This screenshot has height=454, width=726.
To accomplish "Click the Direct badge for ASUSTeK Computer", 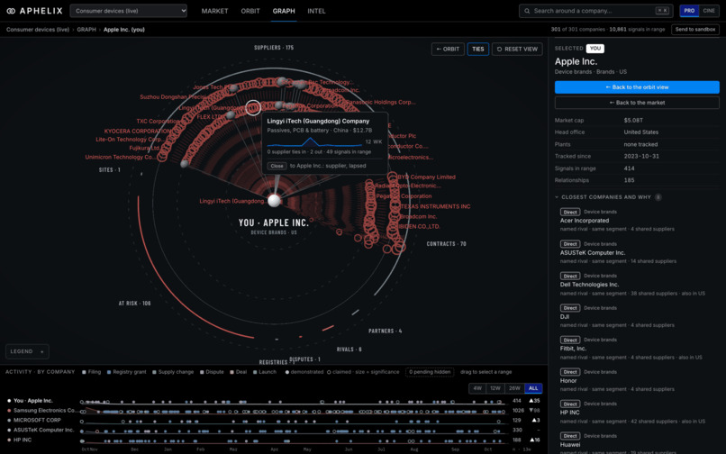I will tap(570, 244).
